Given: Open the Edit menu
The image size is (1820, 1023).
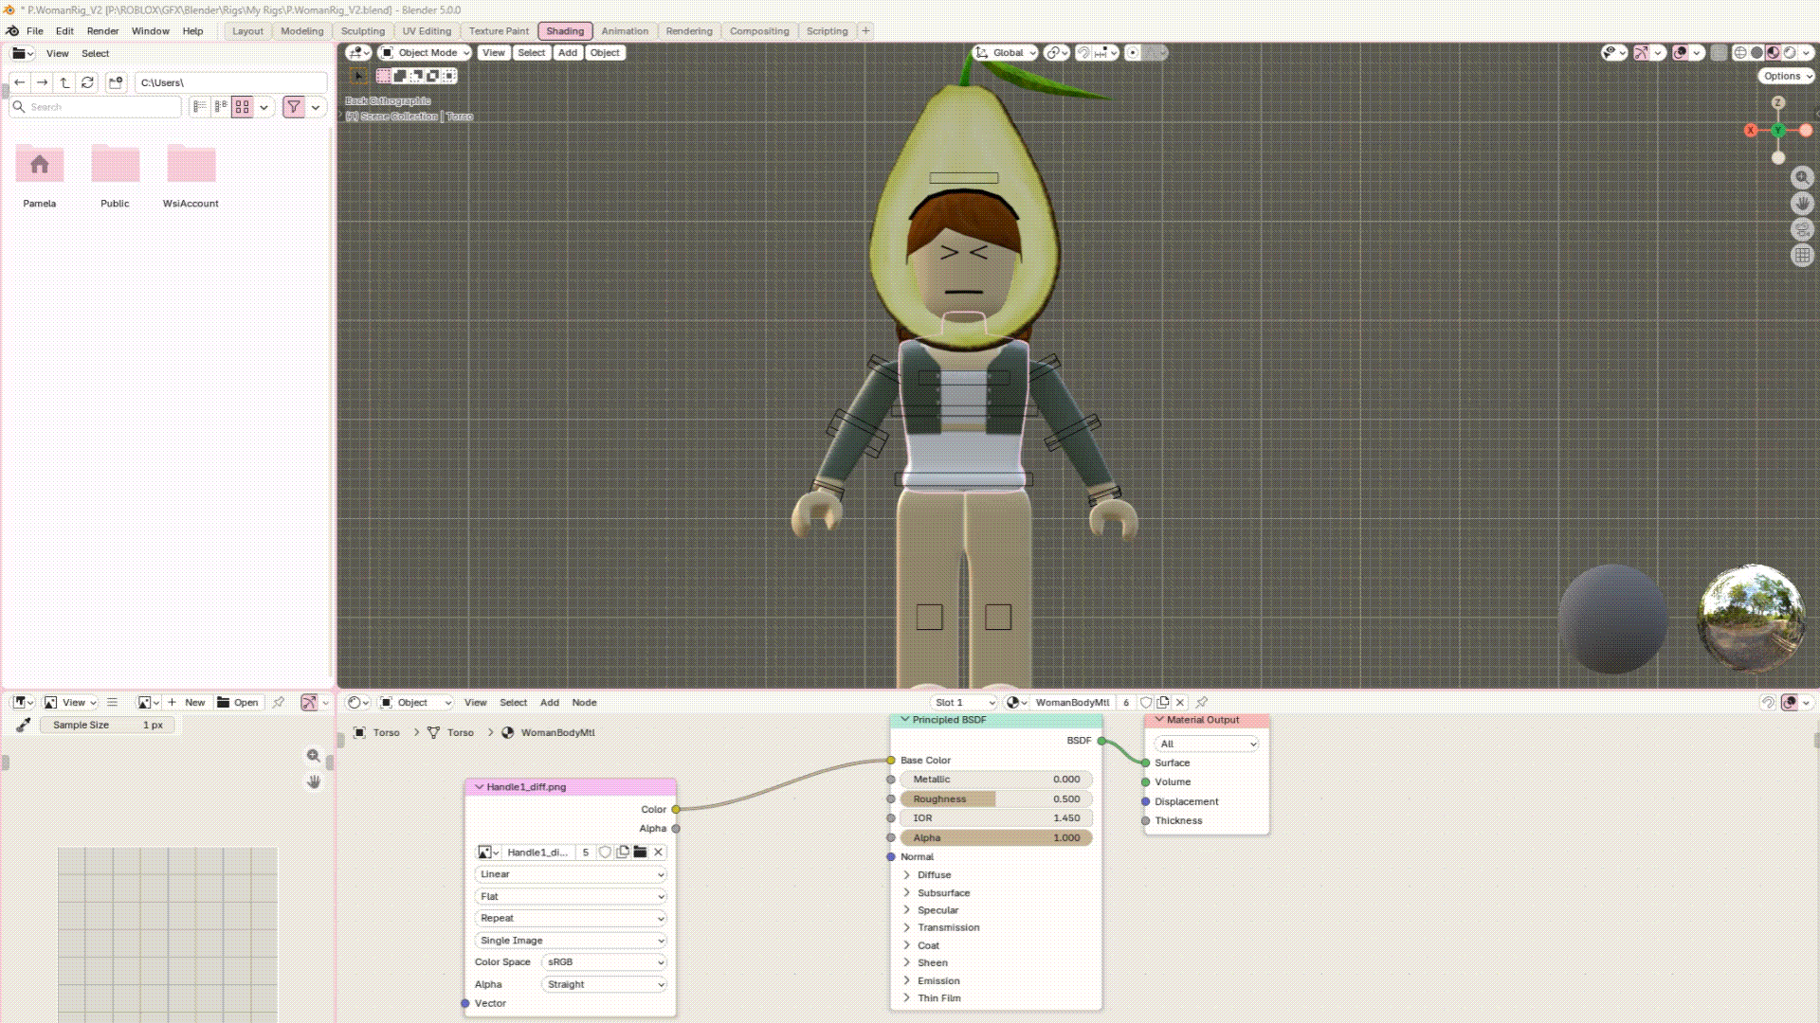Looking at the screenshot, I should click(x=64, y=31).
